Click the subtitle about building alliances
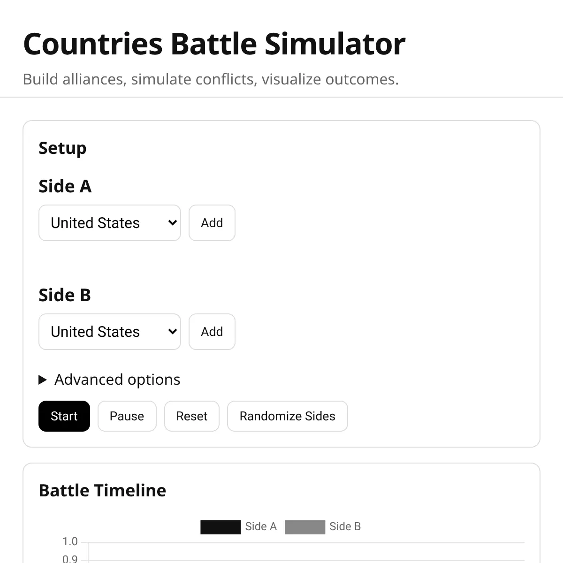This screenshot has width=563, height=563. coord(211,79)
